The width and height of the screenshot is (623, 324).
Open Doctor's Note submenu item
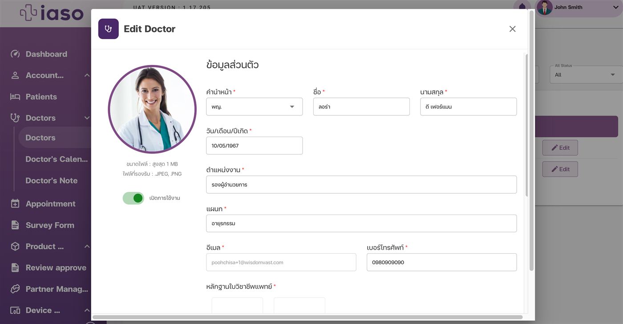(52, 180)
